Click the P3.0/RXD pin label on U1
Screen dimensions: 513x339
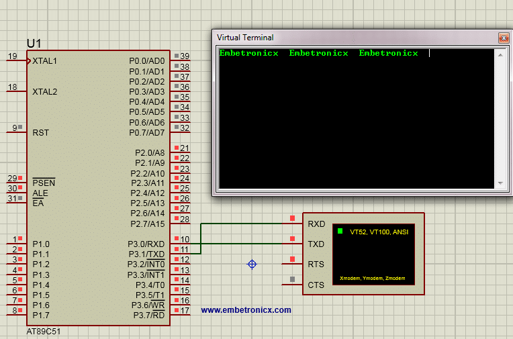click(x=146, y=244)
